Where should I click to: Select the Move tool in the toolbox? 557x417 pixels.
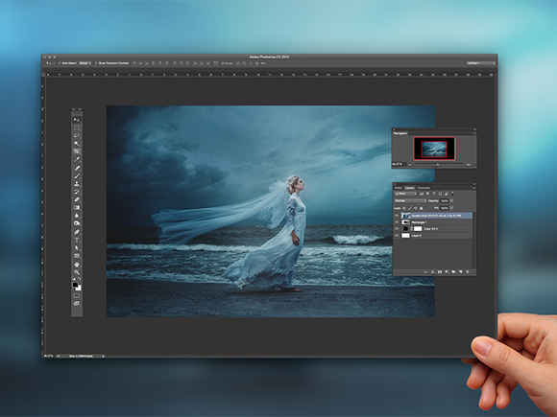(77, 120)
